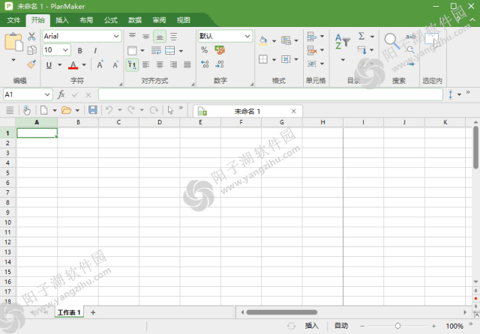Click the AutoSum sigma icon
This screenshot has height=334, width=480.
[x=361, y=36]
